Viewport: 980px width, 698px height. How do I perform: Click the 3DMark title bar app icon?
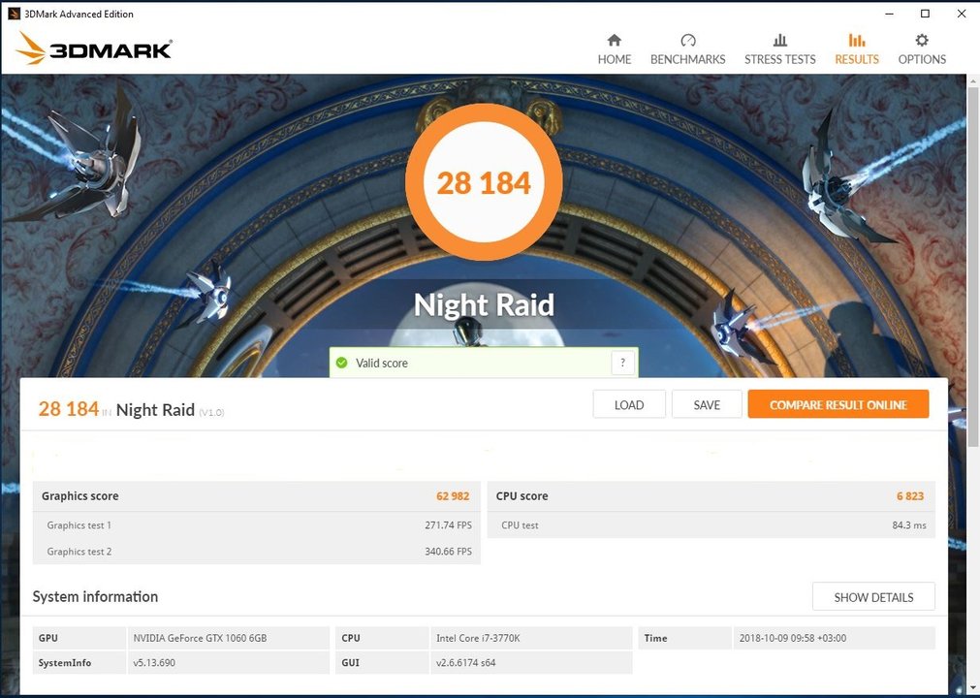tap(14, 14)
